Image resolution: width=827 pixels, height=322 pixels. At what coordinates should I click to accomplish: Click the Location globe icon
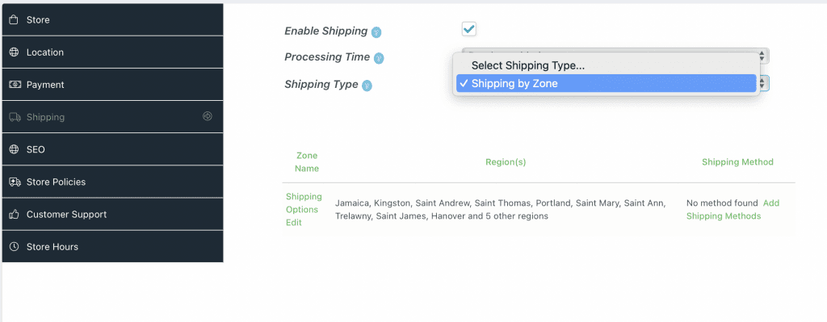15,52
